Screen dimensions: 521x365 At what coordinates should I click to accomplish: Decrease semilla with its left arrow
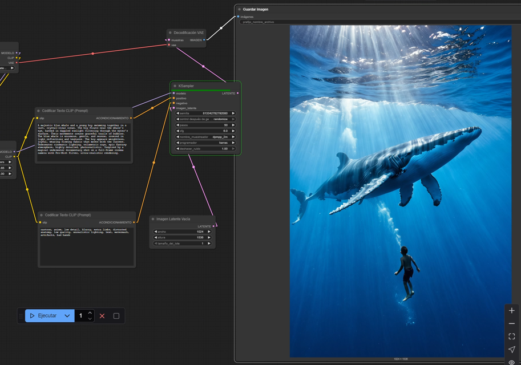[178, 113]
